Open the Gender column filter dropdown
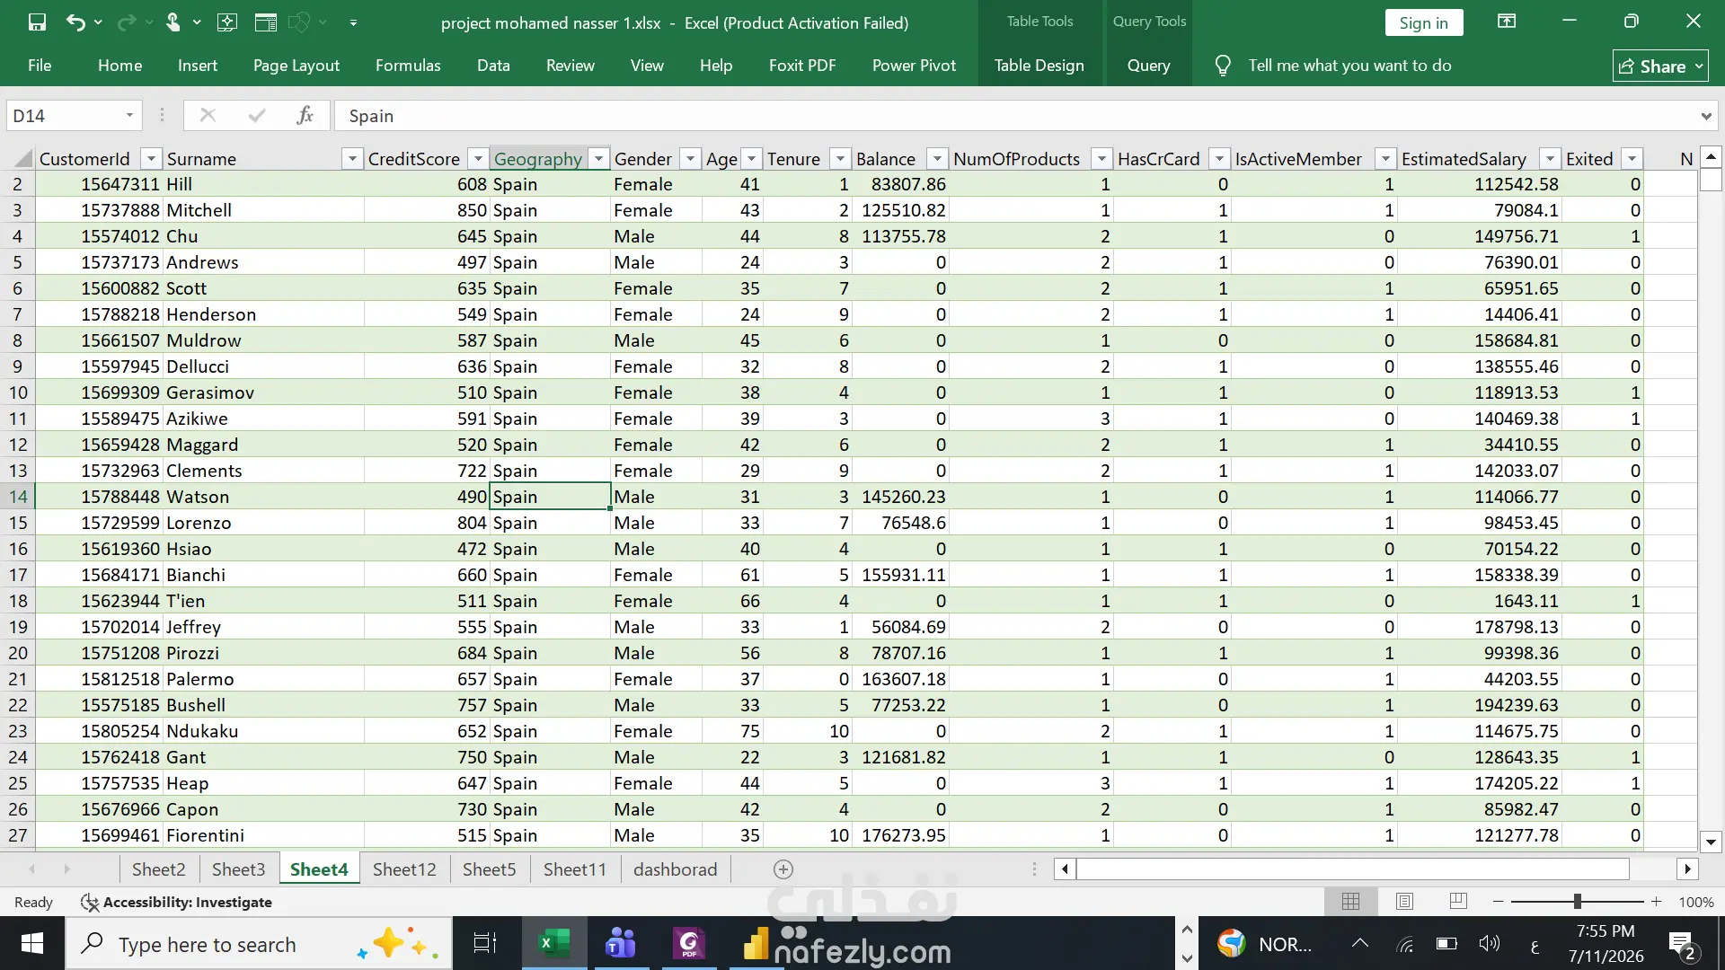1725x970 pixels. pos(690,159)
